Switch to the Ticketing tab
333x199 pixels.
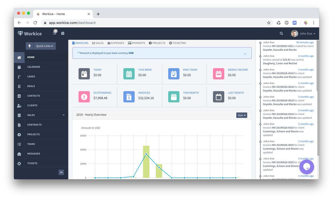(x=178, y=43)
